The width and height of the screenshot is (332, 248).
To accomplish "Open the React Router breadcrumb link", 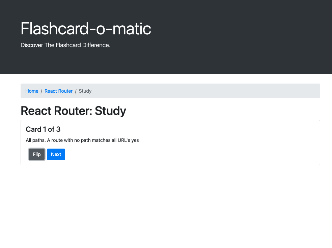I will tap(58, 91).
